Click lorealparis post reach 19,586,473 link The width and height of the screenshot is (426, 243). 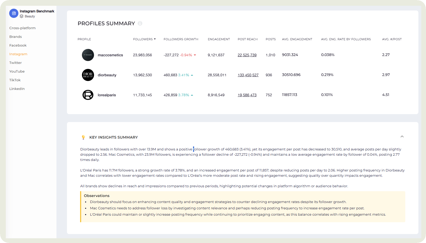tap(247, 95)
